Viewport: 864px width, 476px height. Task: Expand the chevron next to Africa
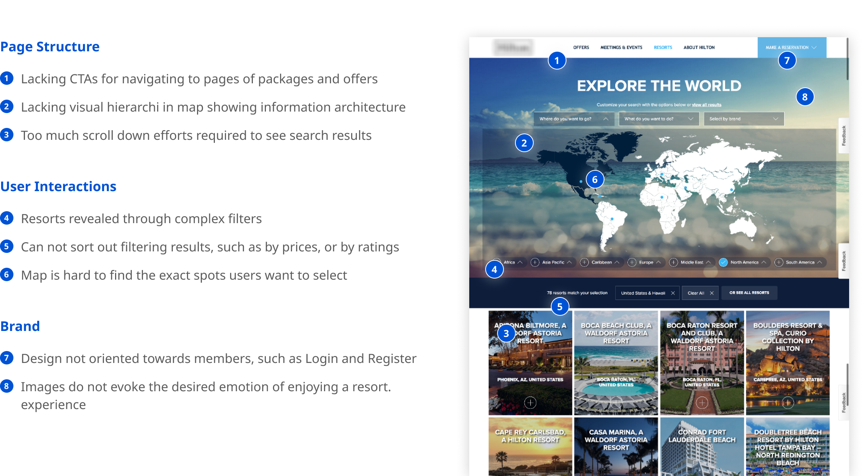[520, 263]
